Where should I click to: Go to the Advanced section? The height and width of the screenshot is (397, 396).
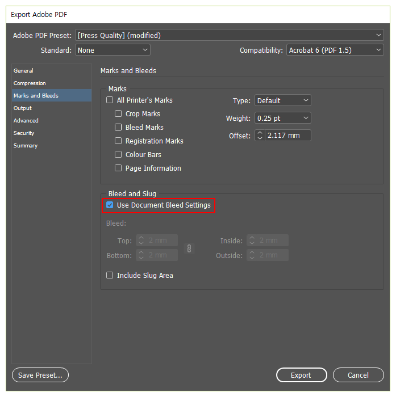point(52,120)
